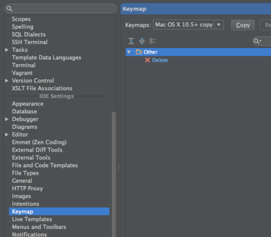Open Diagrams settings page

[25, 127]
